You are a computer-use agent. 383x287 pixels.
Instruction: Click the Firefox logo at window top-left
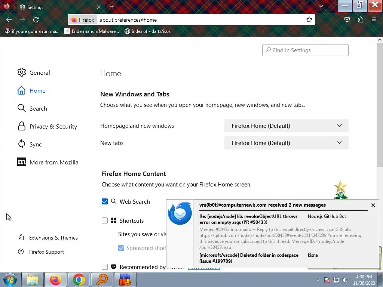7,6
